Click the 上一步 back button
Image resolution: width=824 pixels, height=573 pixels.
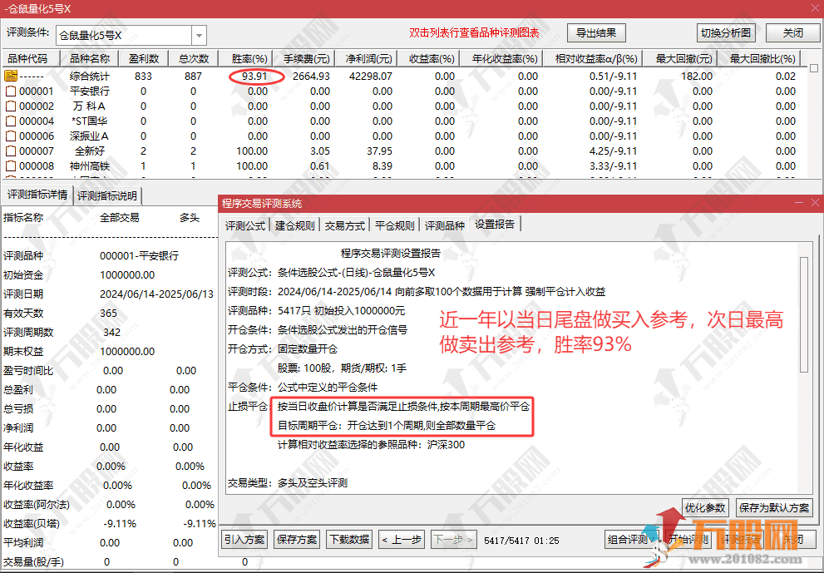[402, 540]
